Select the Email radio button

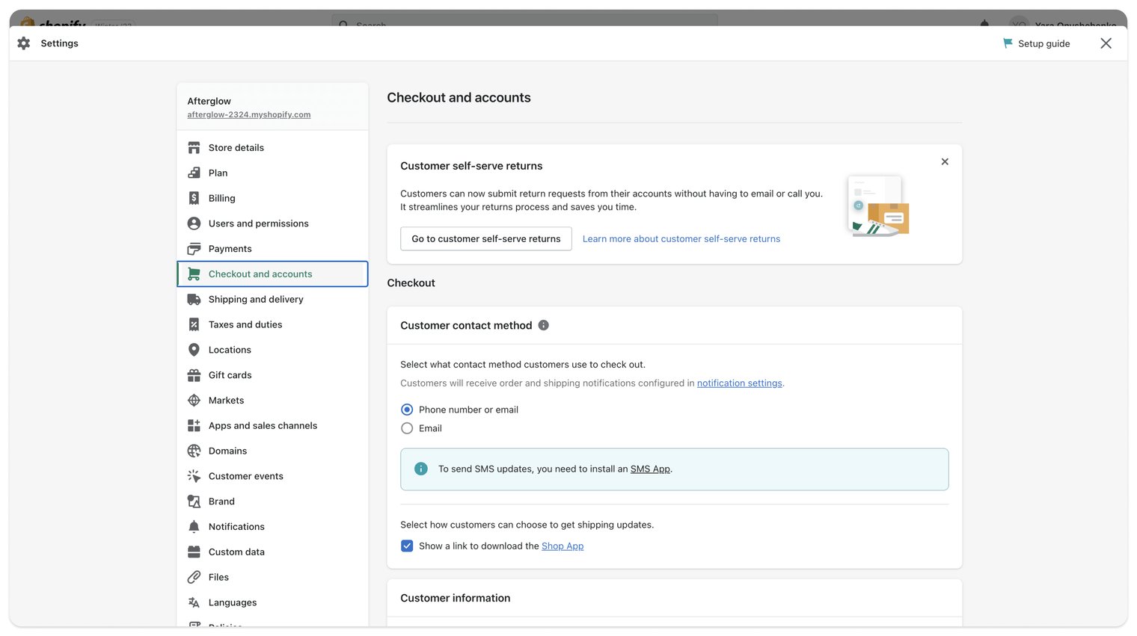(407, 428)
